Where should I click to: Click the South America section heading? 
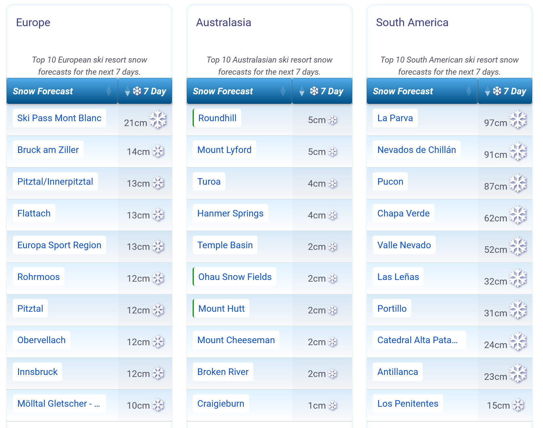pyautogui.click(x=412, y=22)
